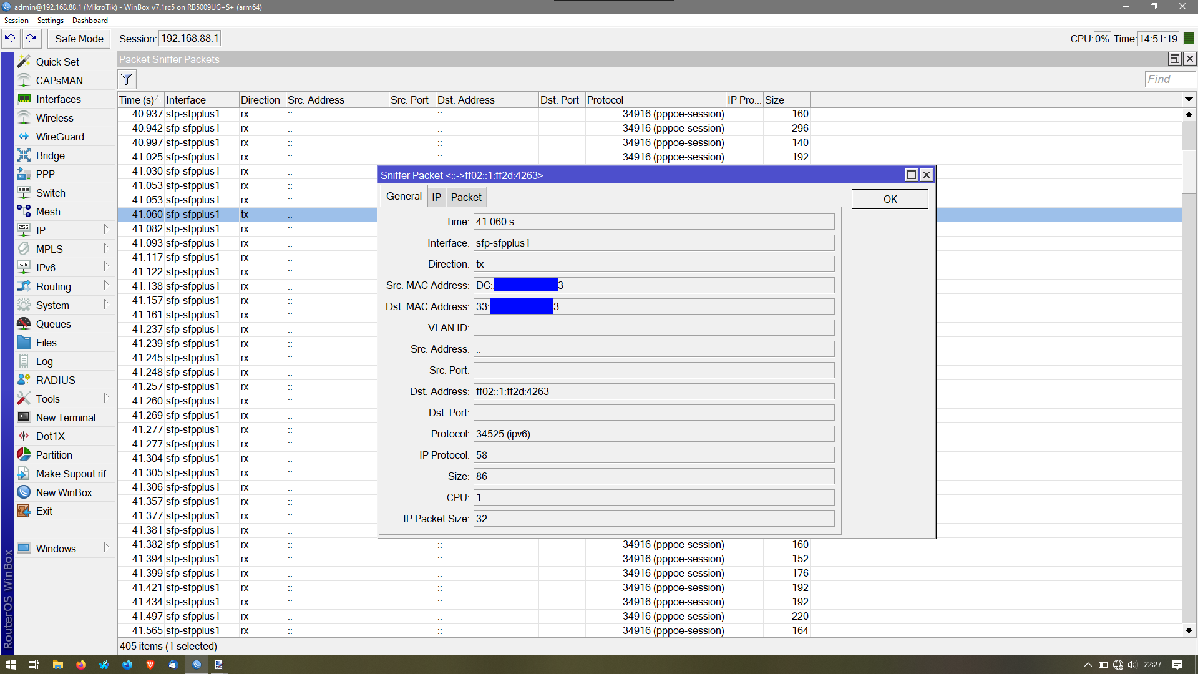Expand the IP submenu arrow
The image size is (1198, 674).
pyautogui.click(x=107, y=230)
